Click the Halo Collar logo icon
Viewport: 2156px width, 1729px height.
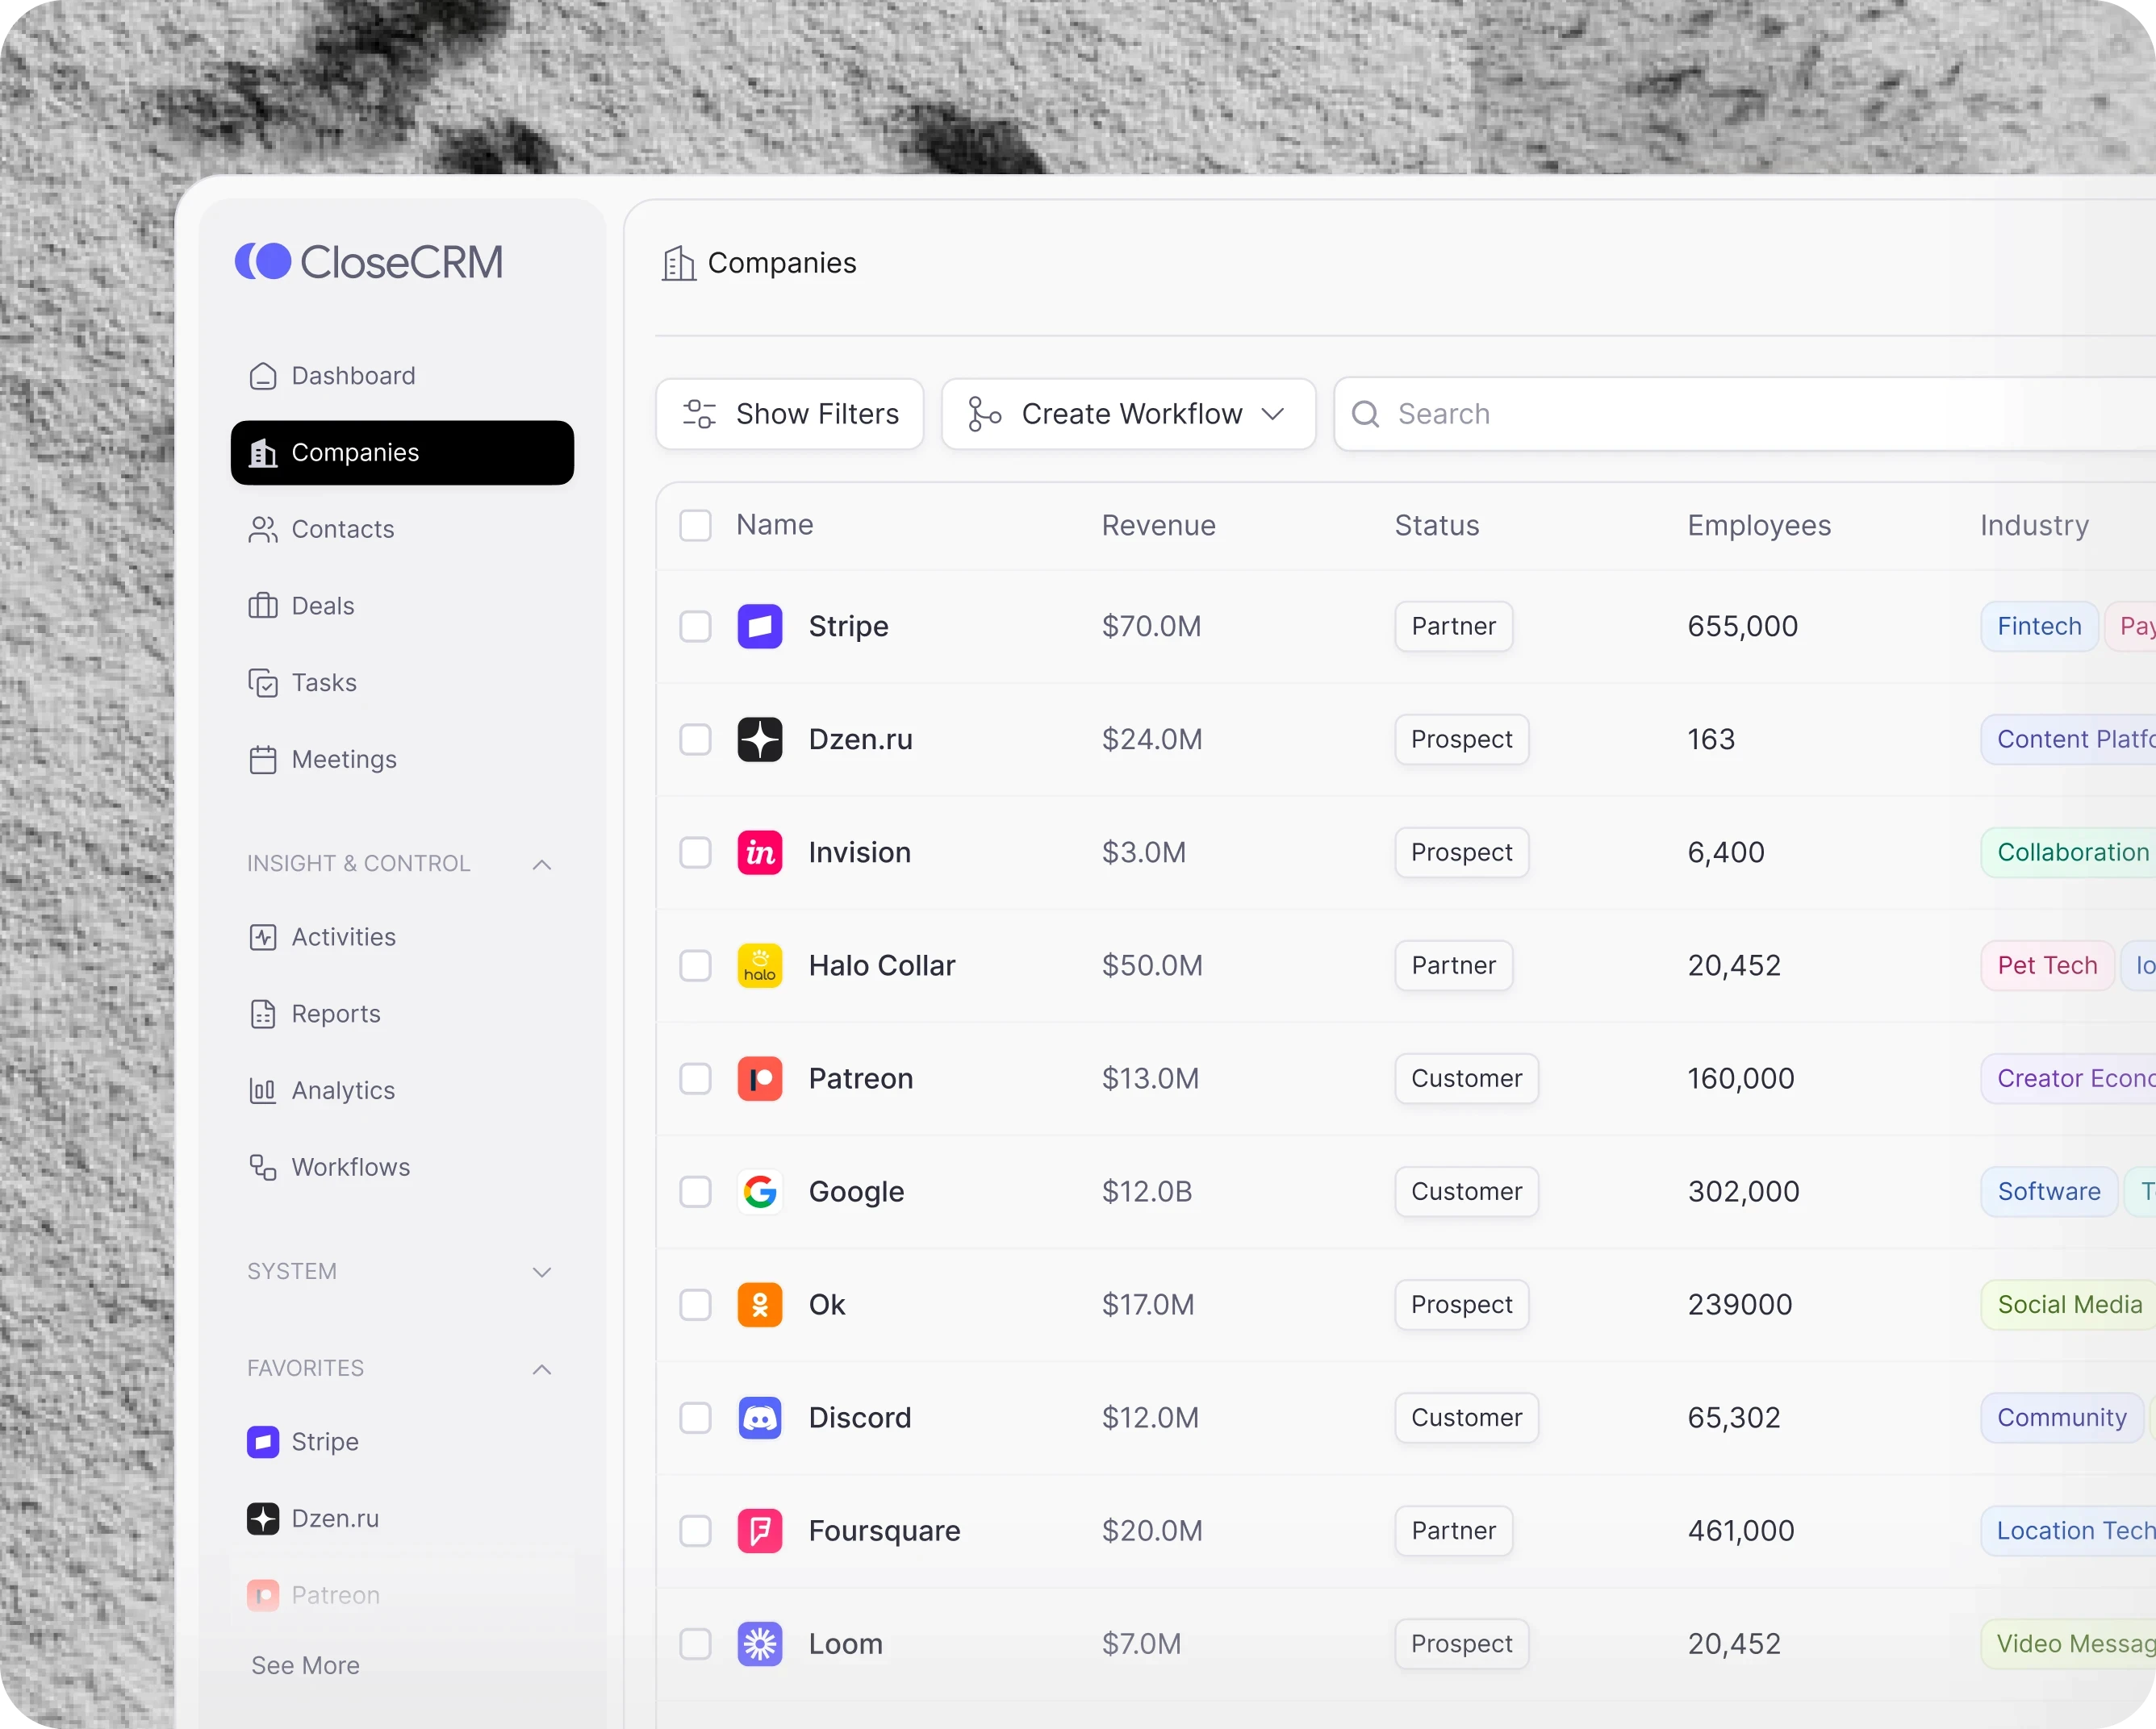point(760,965)
